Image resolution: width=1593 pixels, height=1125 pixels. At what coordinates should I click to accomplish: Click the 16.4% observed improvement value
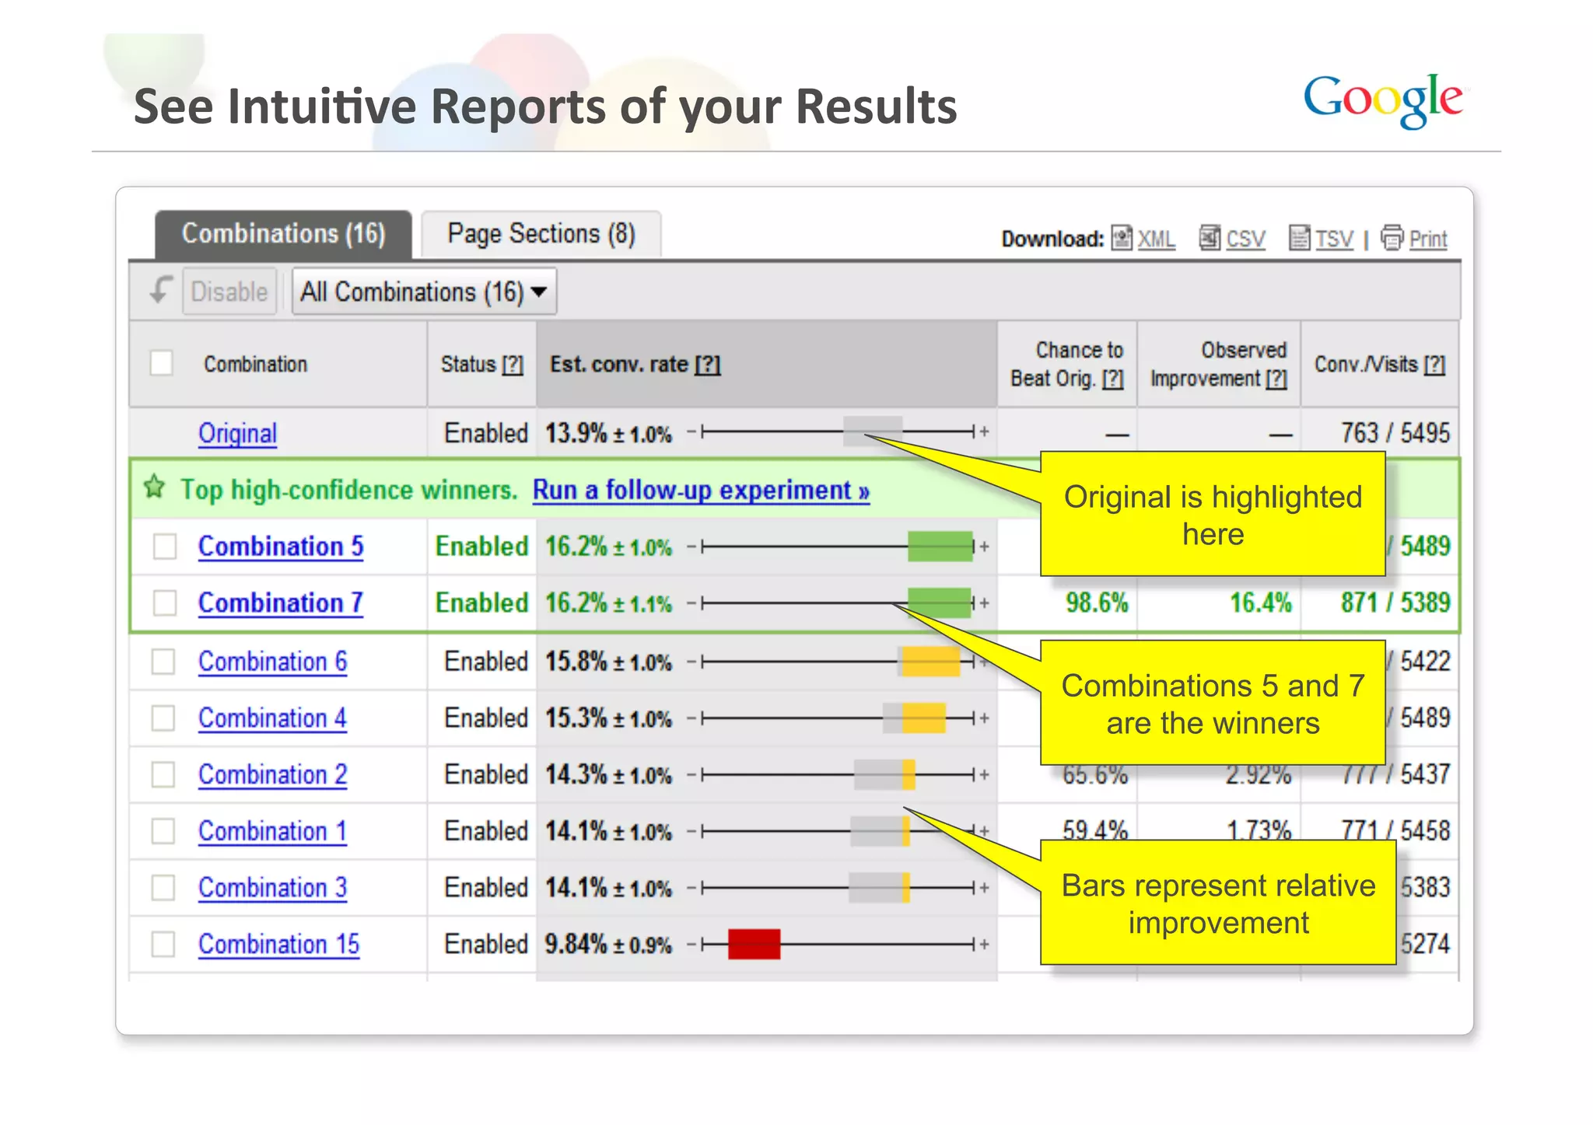(1260, 603)
